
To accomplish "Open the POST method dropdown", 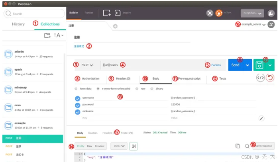I will [x=87, y=65].
